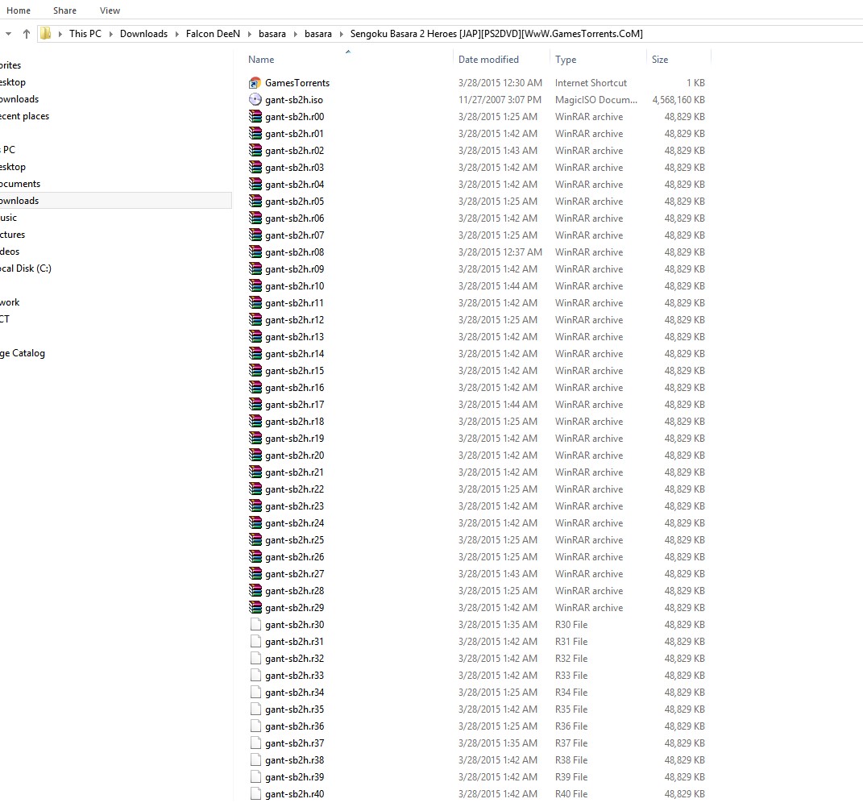Select the gant-sb2h.r22 WinRAR icon
Viewport: 863px width, 803px height.
255,489
